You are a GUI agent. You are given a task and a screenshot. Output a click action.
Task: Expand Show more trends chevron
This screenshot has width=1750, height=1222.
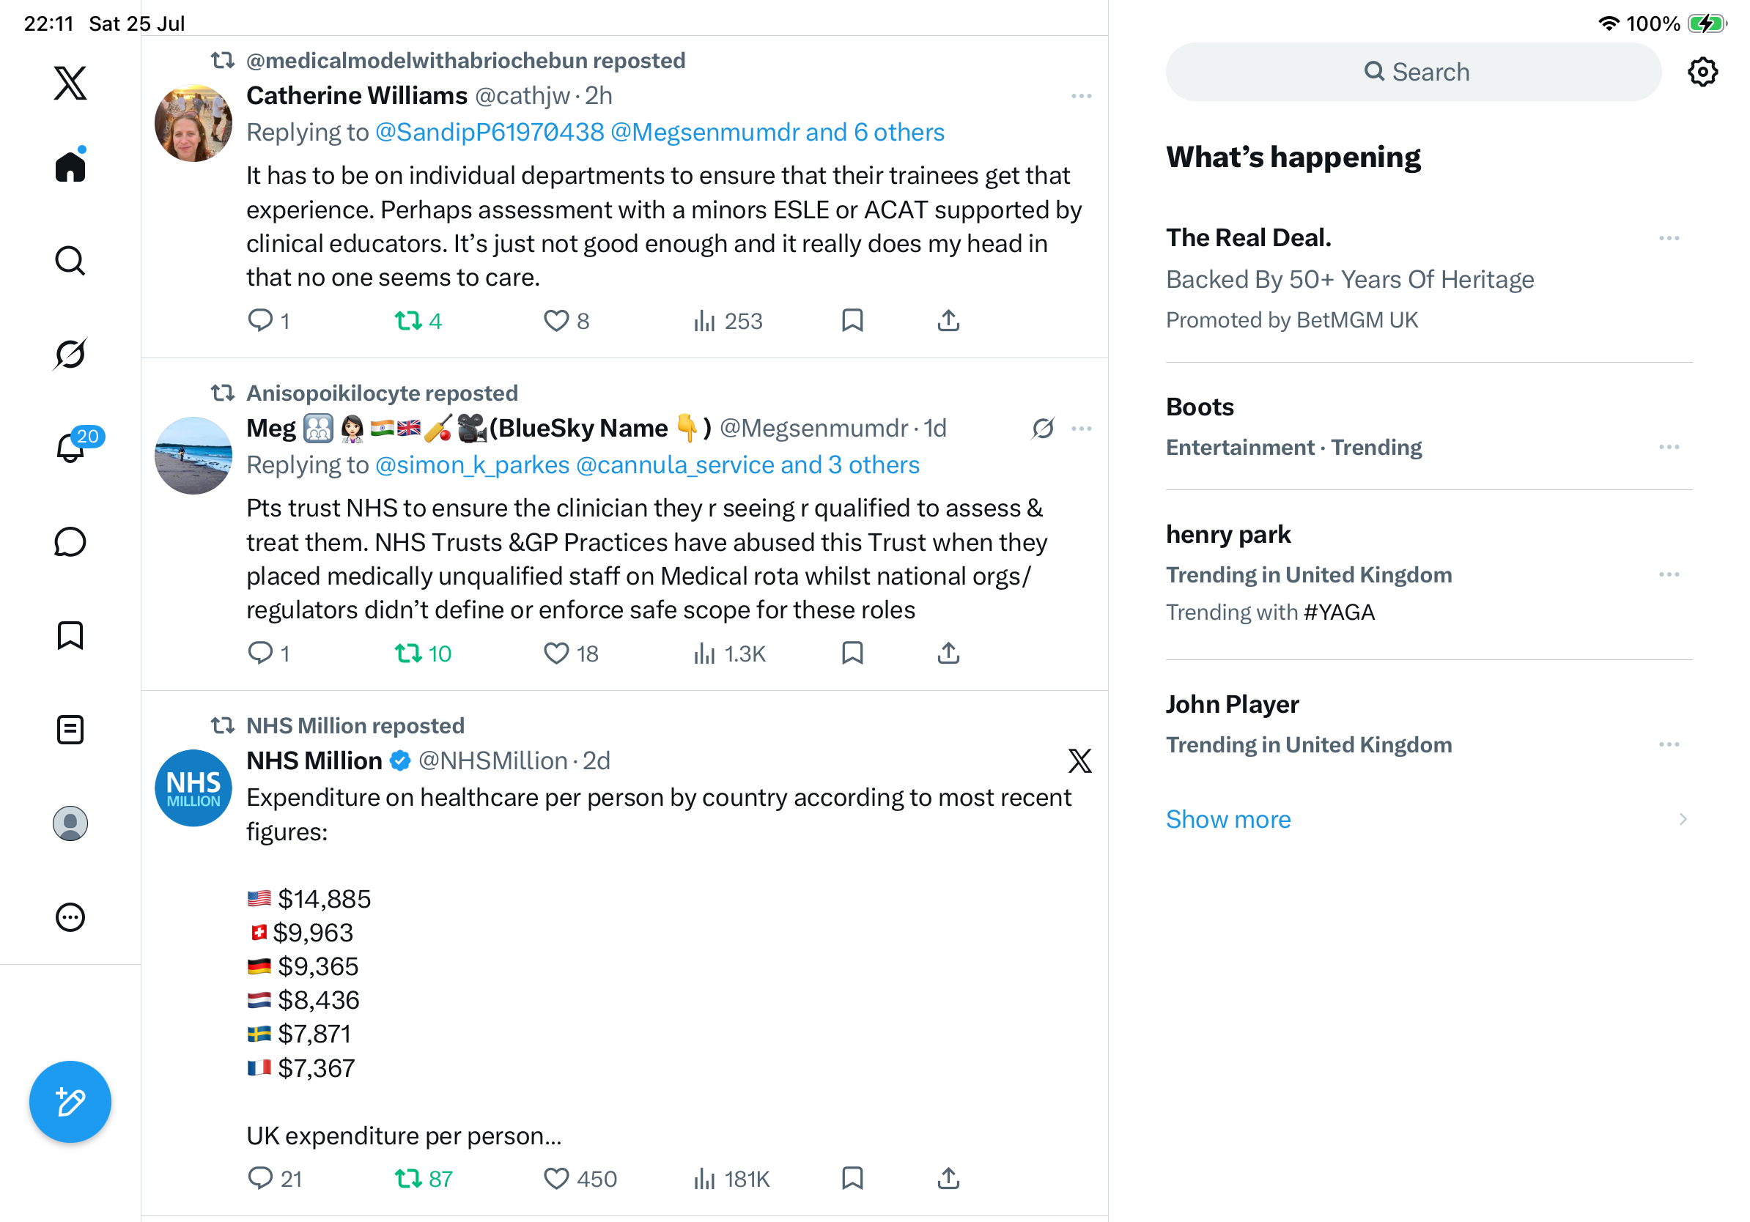pyautogui.click(x=1682, y=819)
